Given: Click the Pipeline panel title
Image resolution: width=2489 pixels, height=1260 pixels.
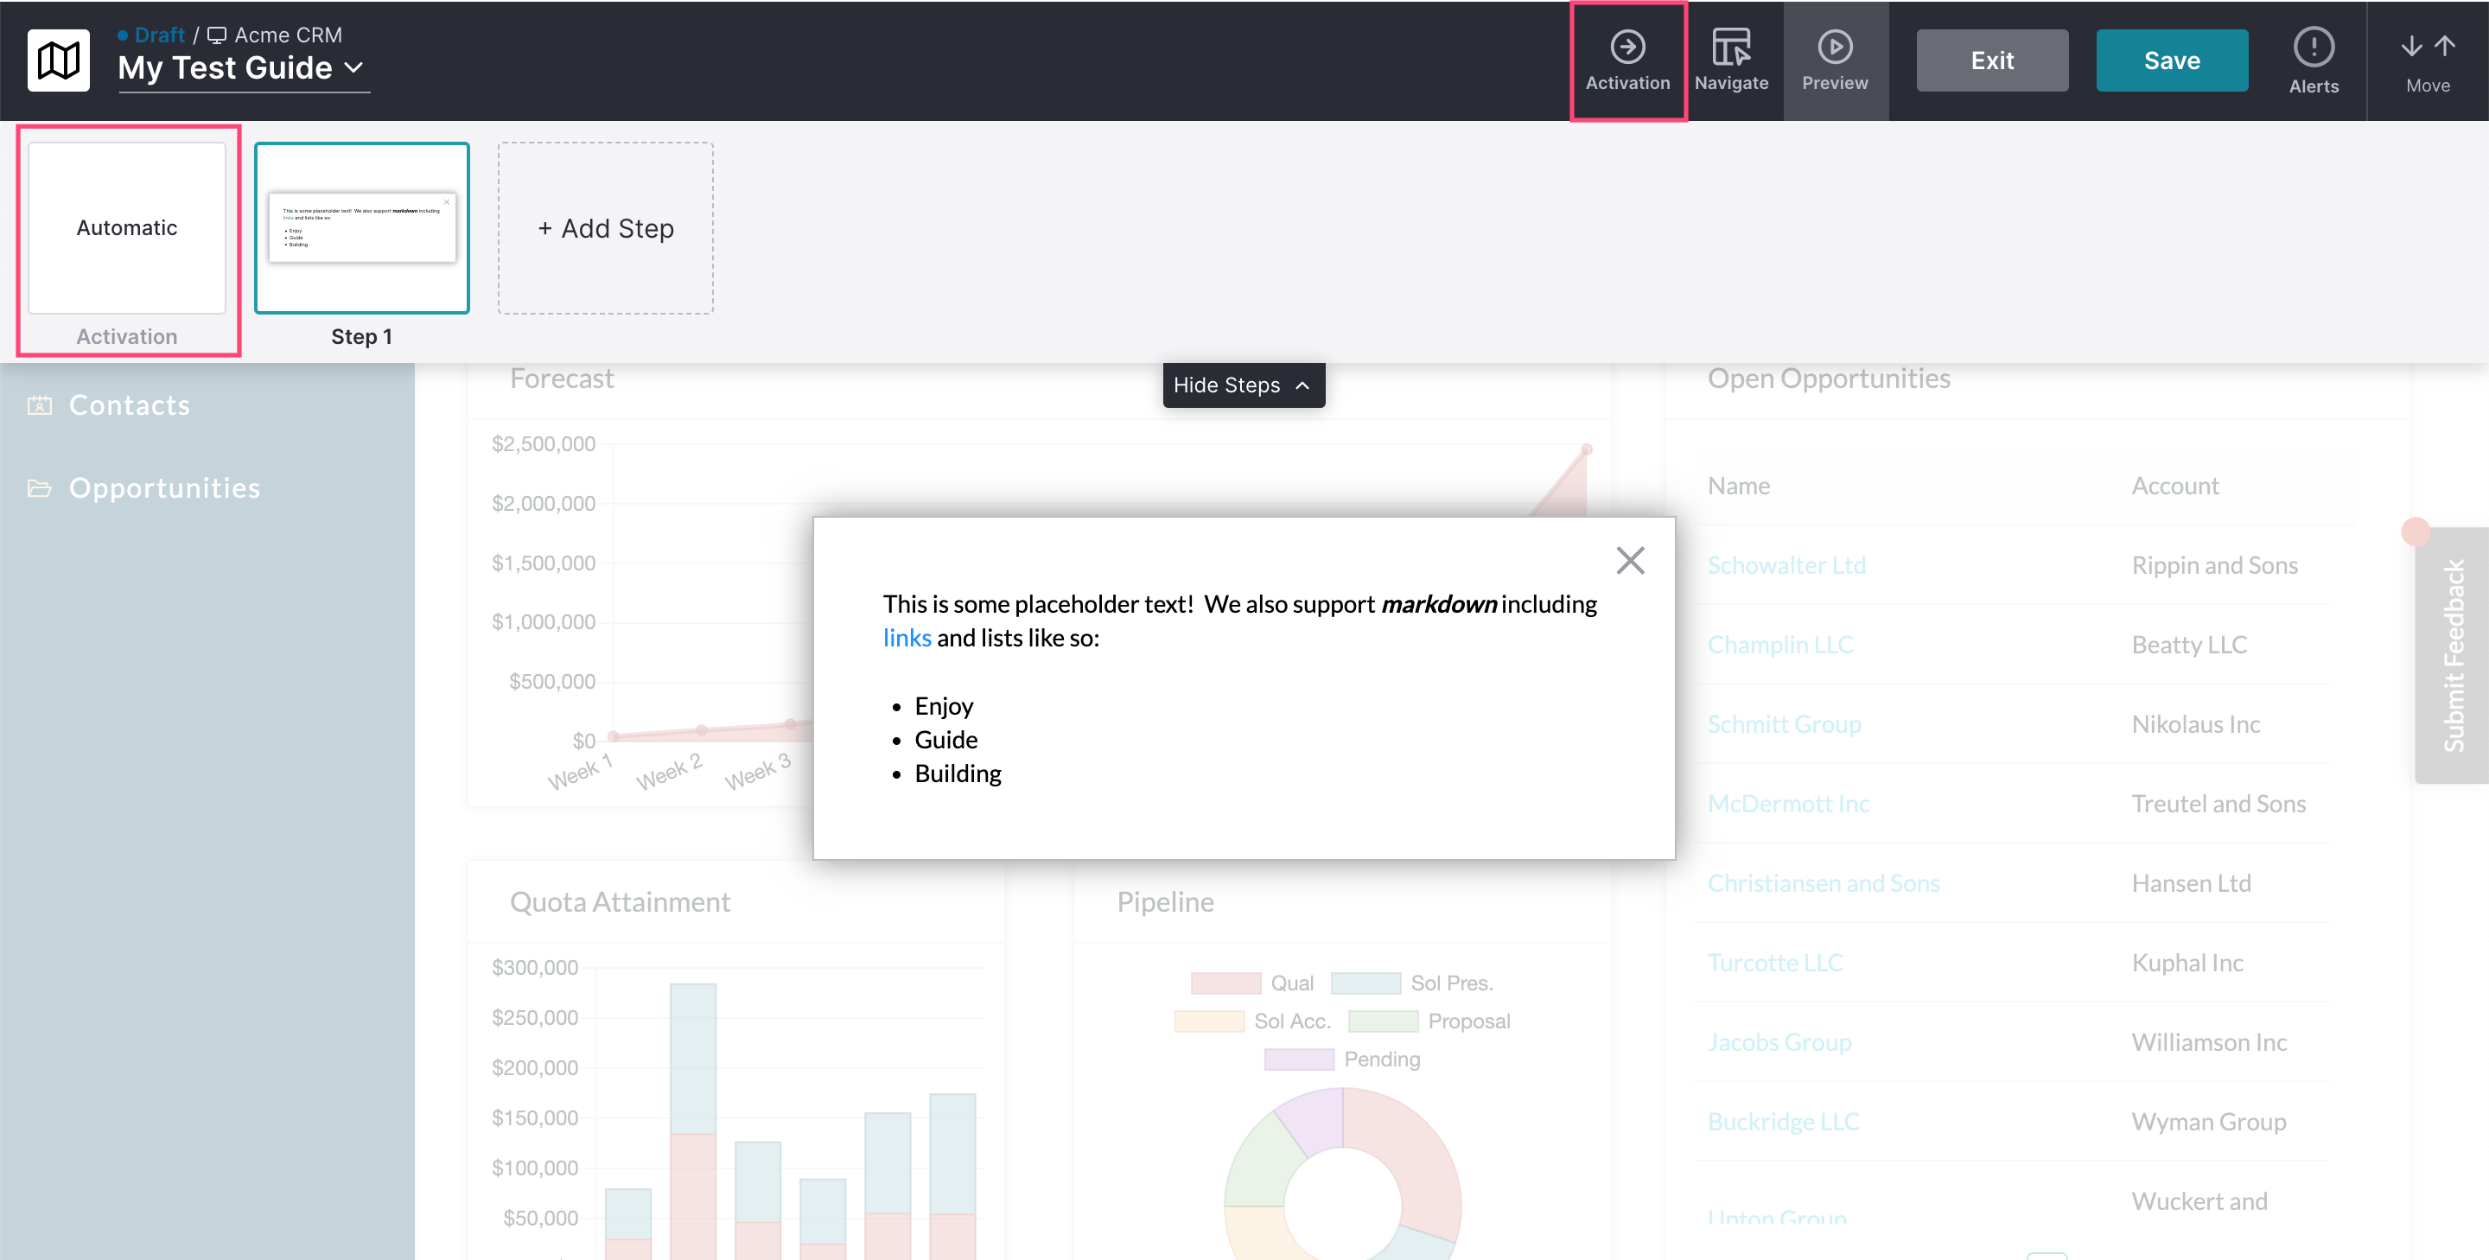Looking at the screenshot, I should (x=1164, y=902).
